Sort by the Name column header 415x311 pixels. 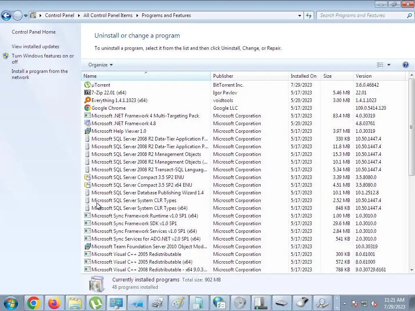pos(146,76)
